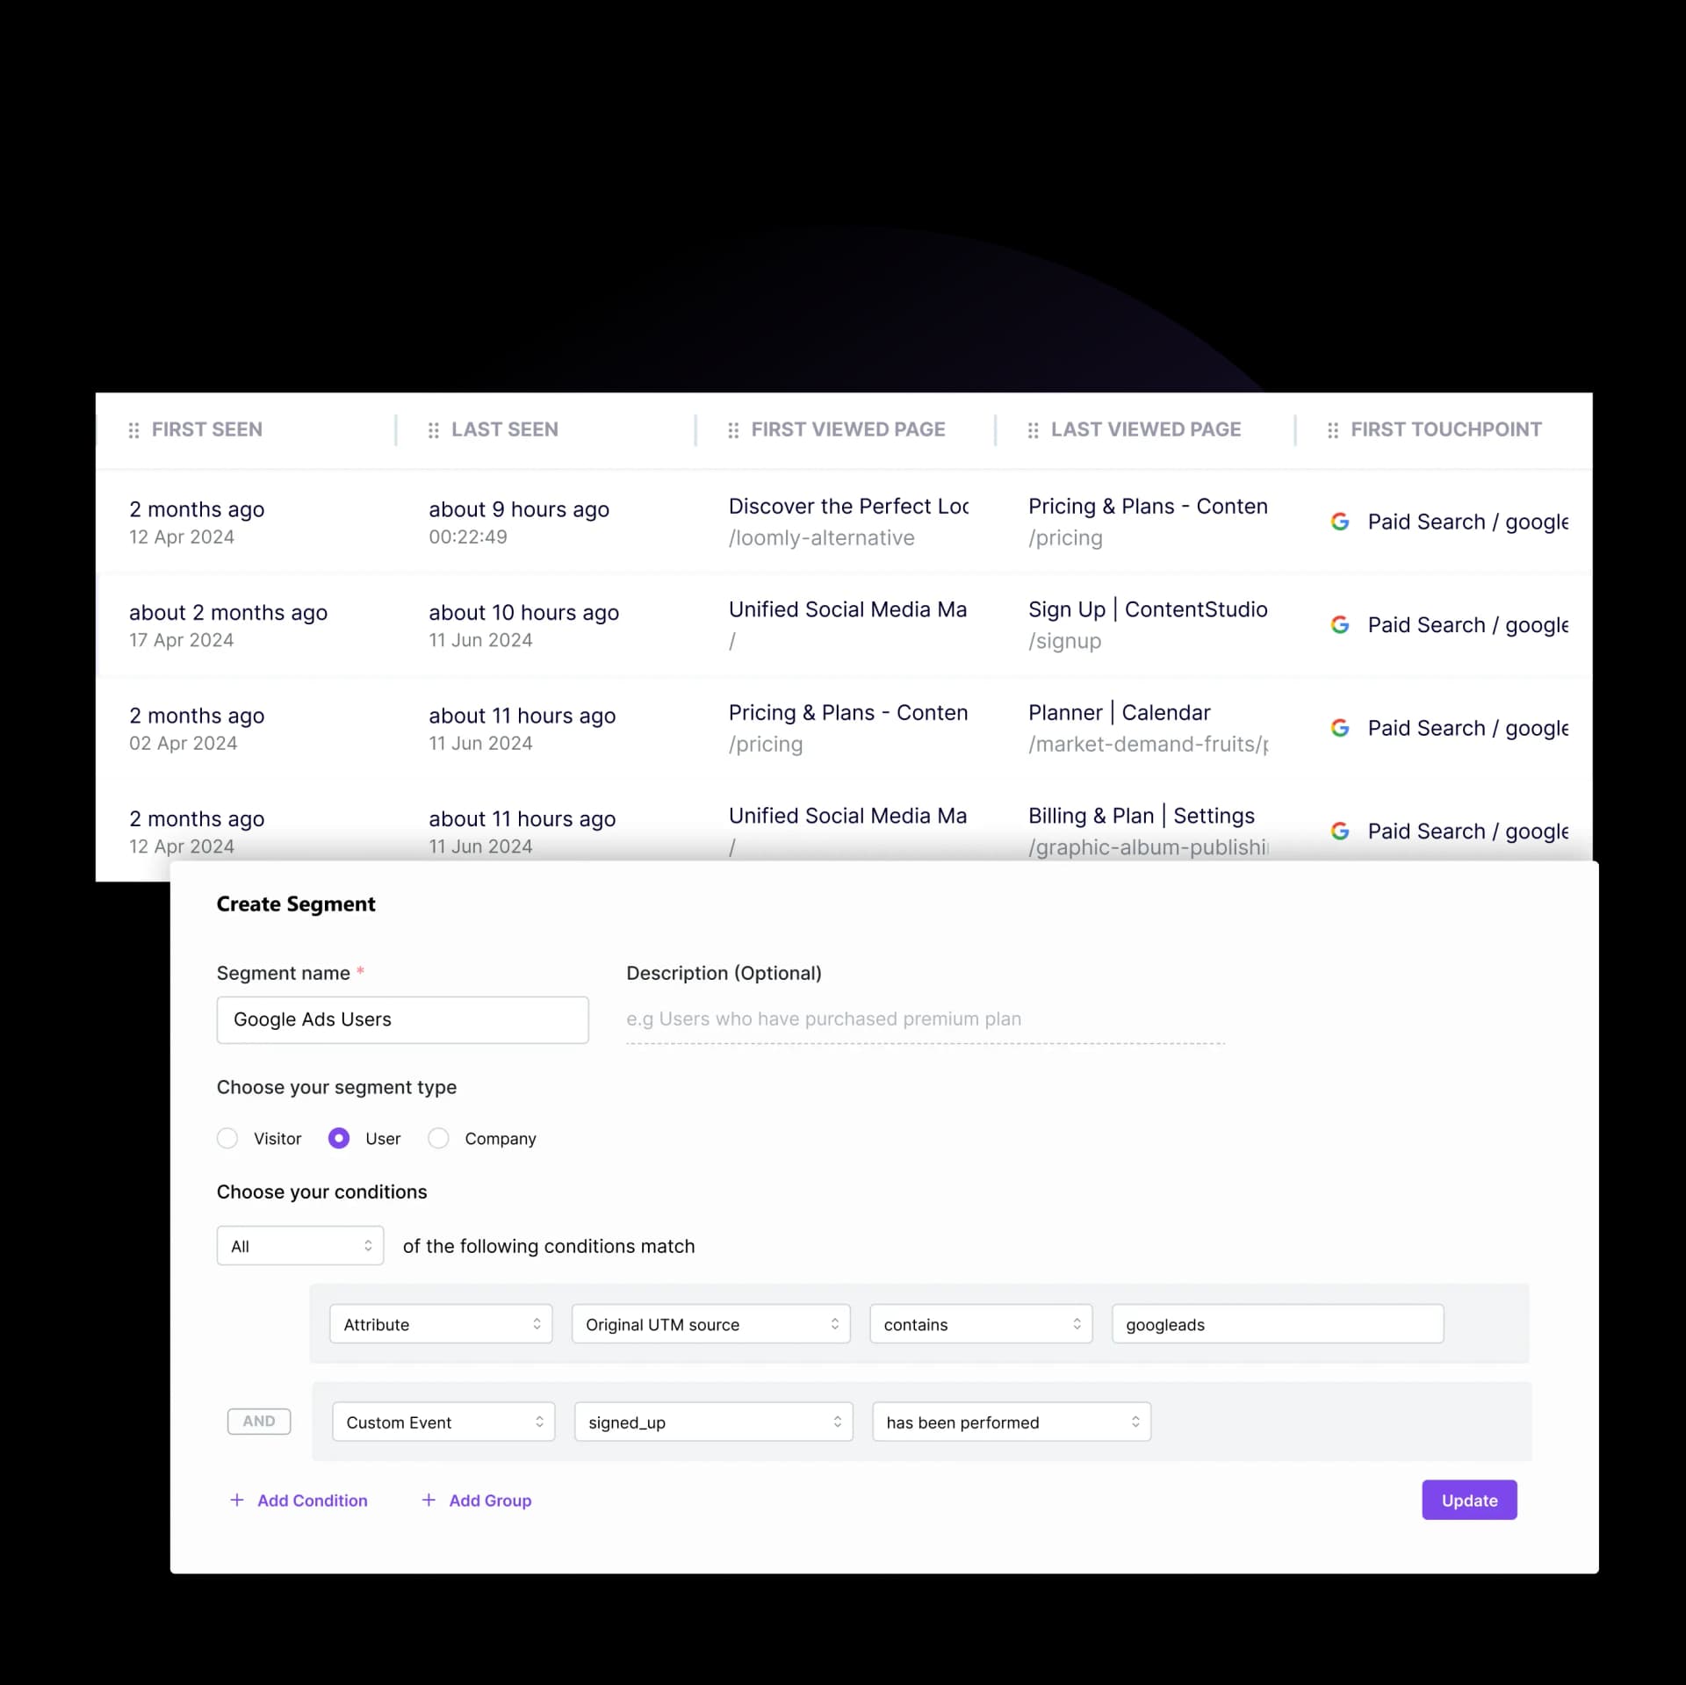Expand the Attribute type dropdown
The width and height of the screenshot is (1686, 1685).
tap(438, 1324)
